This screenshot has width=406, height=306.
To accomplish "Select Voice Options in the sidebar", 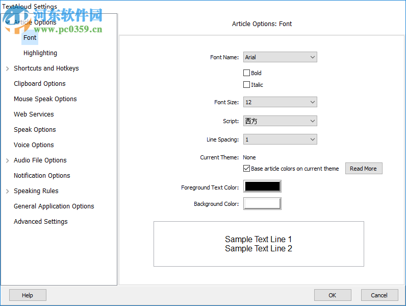I will [34, 145].
